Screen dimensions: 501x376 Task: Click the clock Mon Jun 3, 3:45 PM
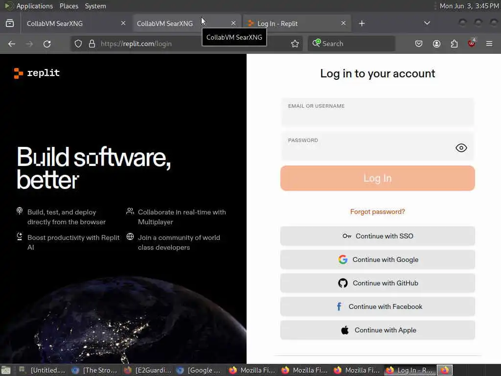[x=469, y=6]
